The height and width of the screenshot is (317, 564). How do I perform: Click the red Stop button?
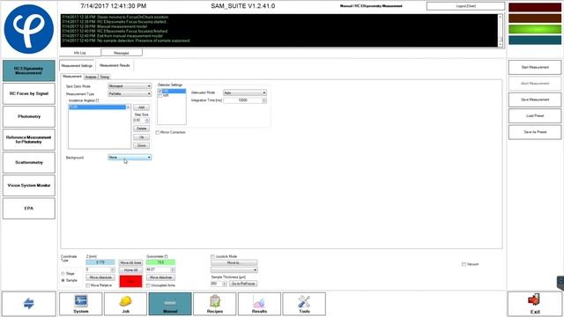pos(130,281)
